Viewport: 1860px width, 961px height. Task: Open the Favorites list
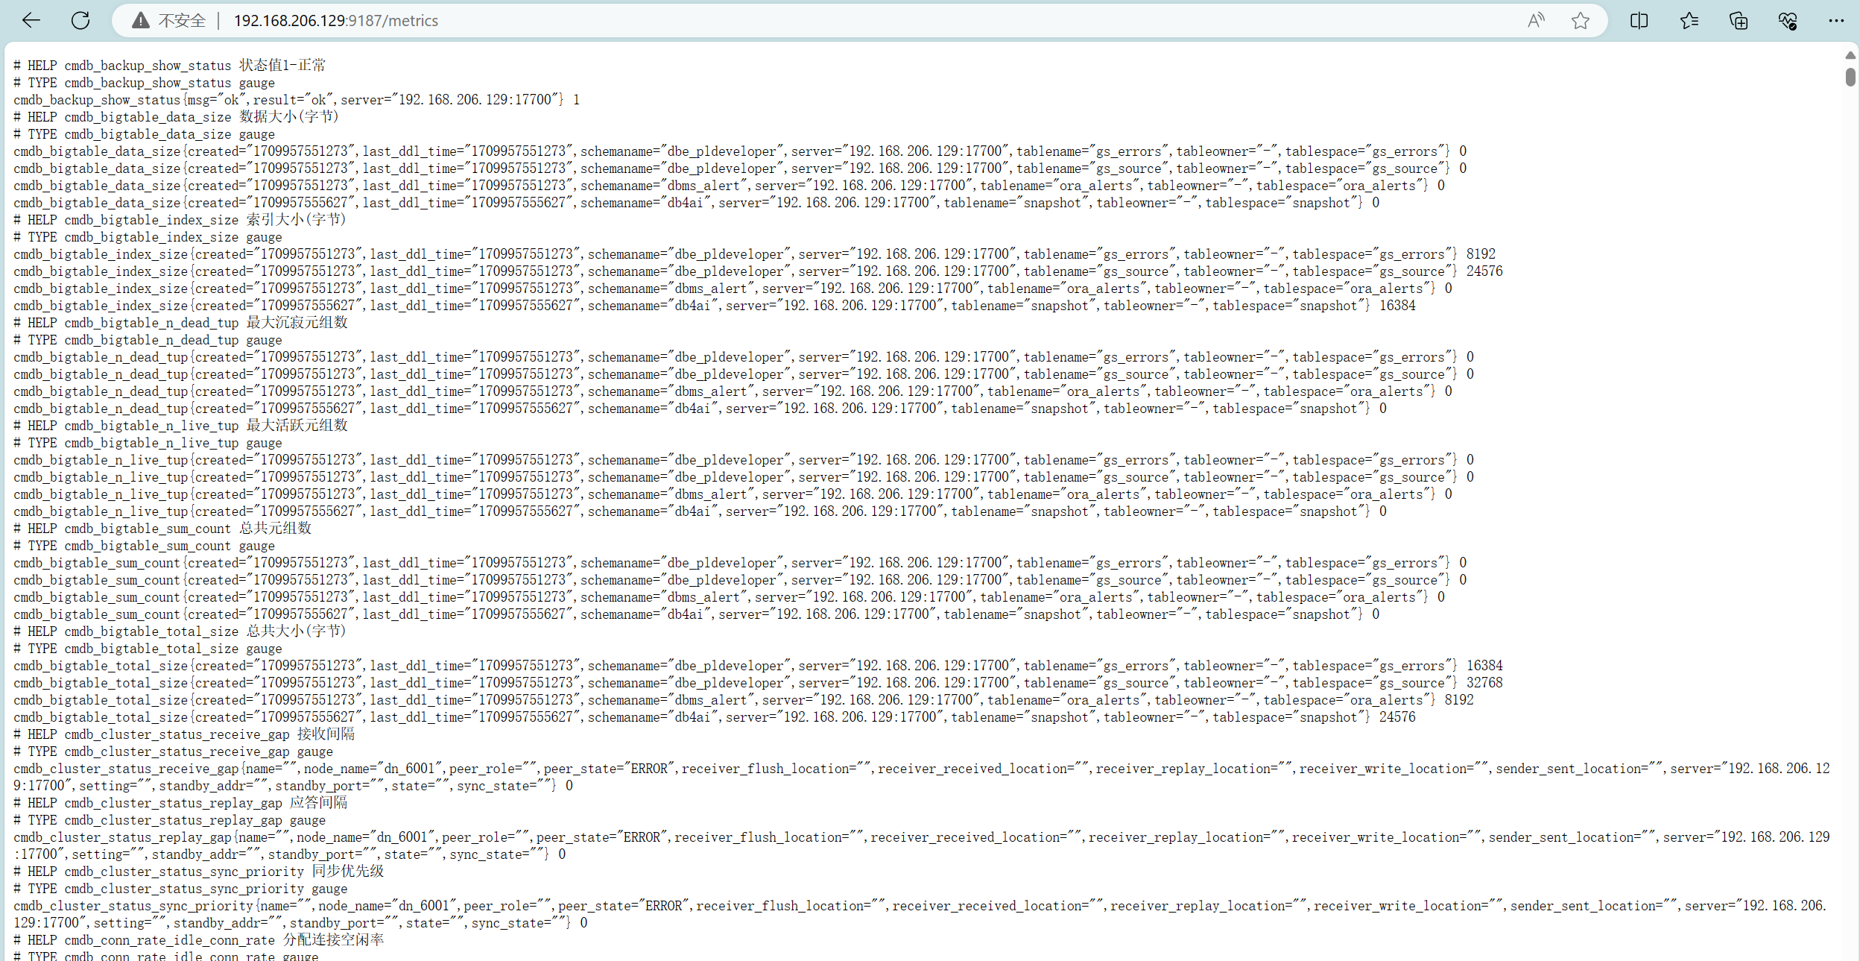(1689, 20)
